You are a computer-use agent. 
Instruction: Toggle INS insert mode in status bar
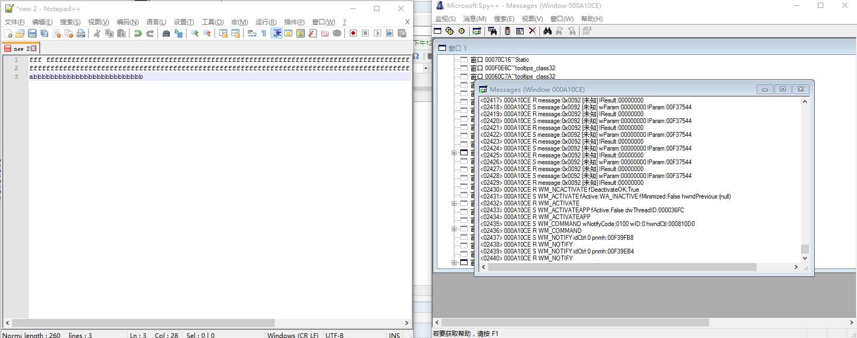point(394,335)
